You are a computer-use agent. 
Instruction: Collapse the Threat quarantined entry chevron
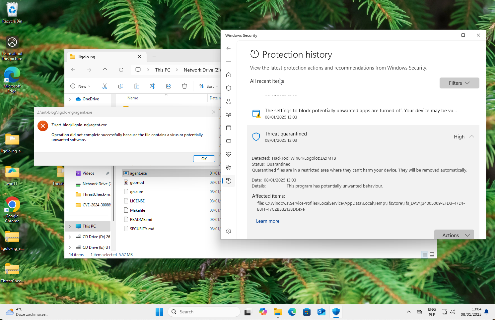(471, 136)
